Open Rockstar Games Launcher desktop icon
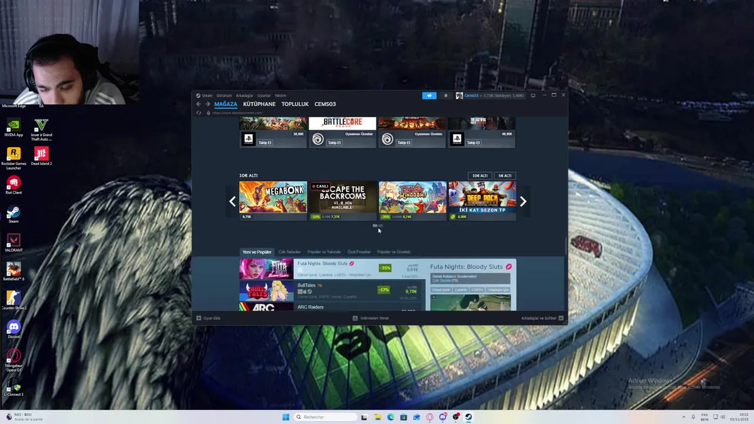 point(14,158)
